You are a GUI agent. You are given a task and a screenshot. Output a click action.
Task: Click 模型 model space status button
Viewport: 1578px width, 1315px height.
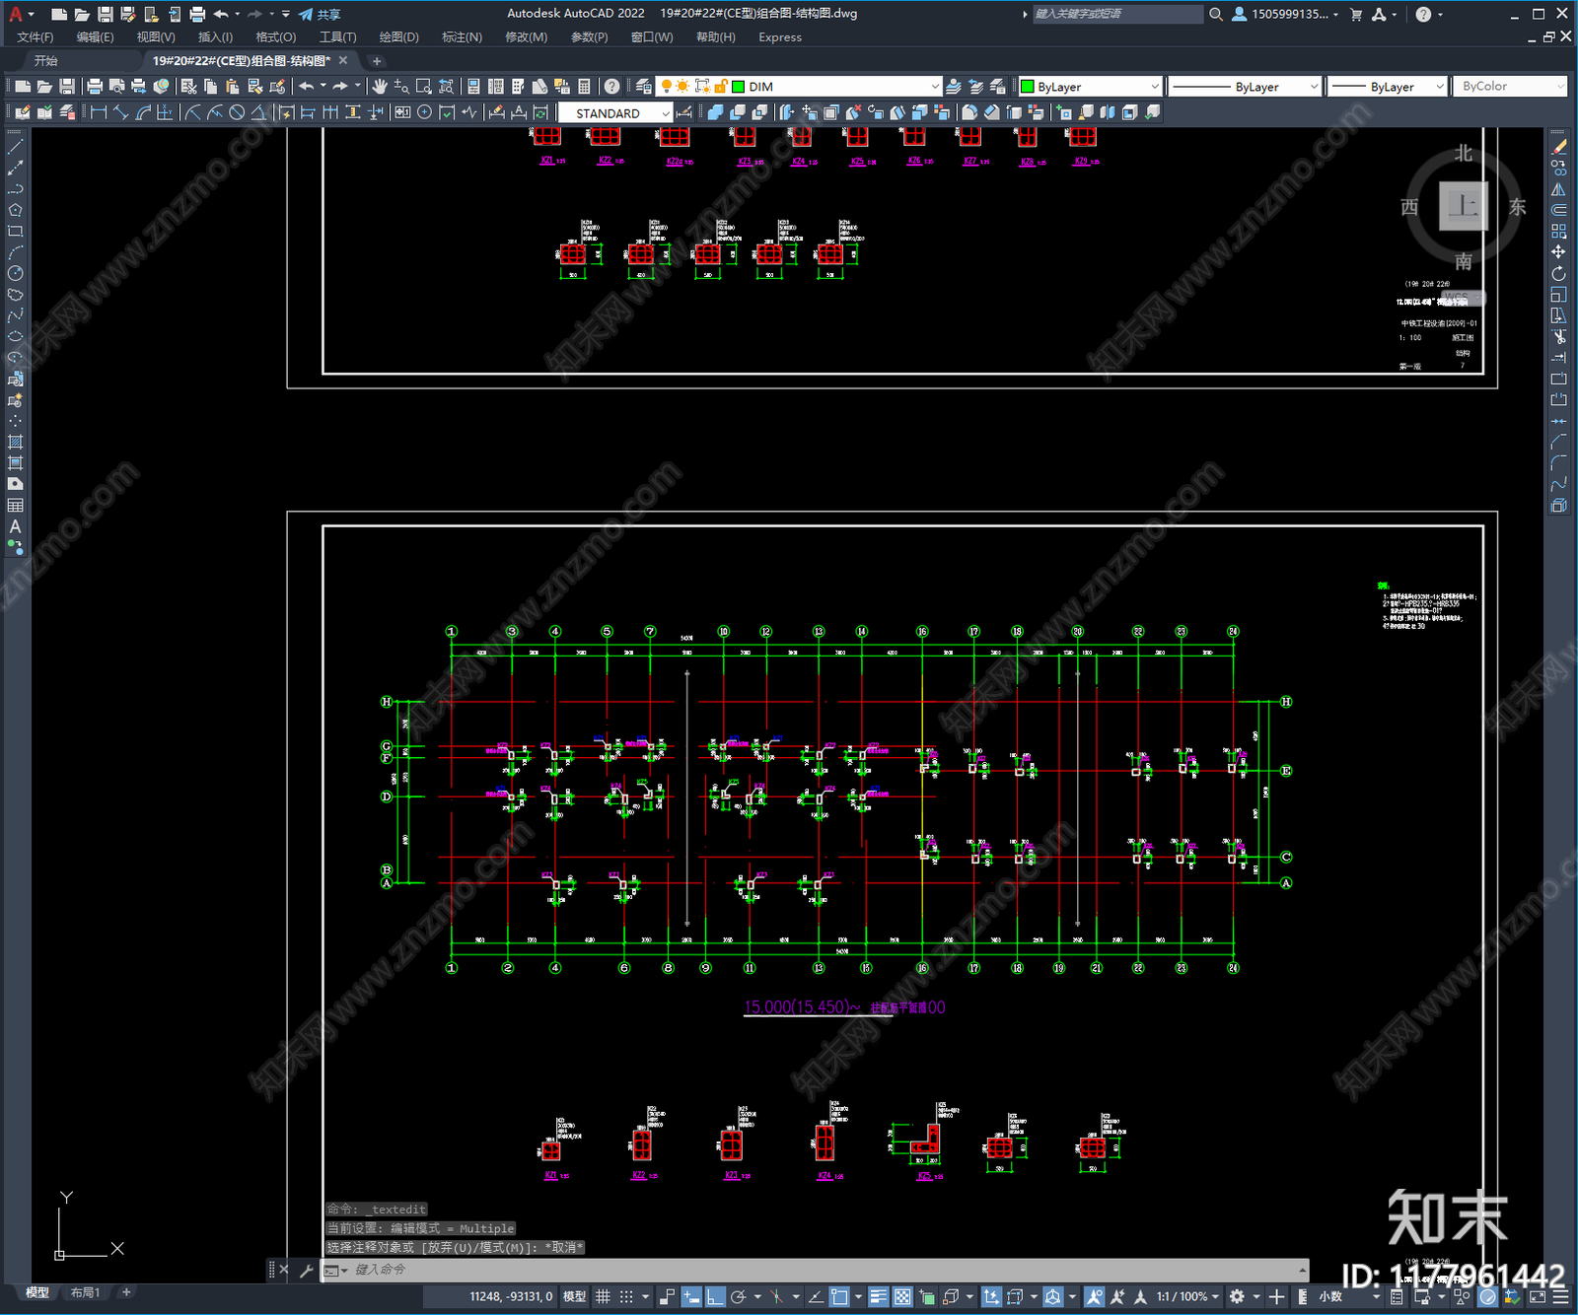(x=574, y=1296)
